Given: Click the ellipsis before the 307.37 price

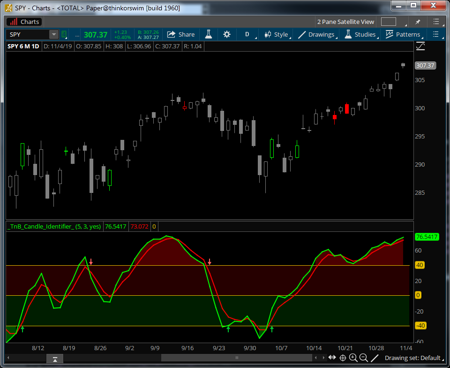Looking at the screenshot, I should [77, 35].
